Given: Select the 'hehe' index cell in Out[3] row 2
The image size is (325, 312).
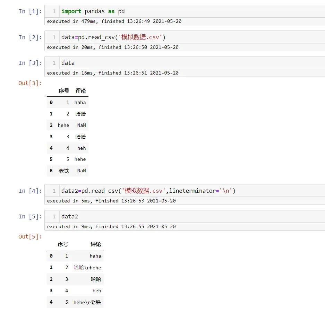Looking at the screenshot, I should coord(63,125).
